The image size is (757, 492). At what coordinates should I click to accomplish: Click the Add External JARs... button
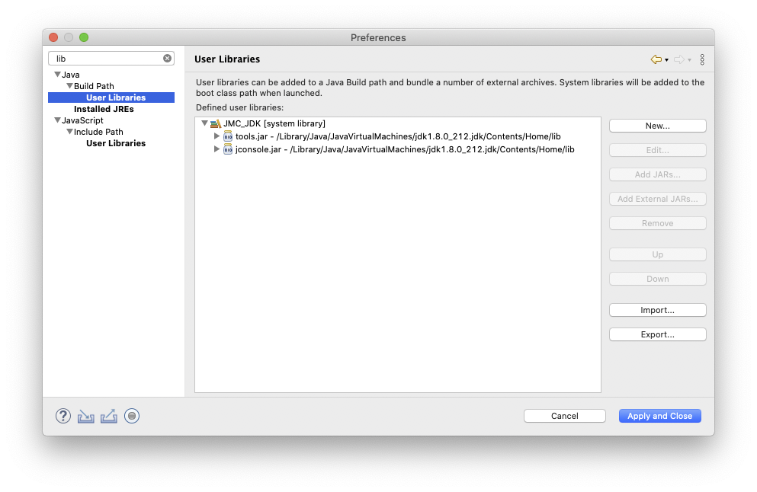coord(658,199)
